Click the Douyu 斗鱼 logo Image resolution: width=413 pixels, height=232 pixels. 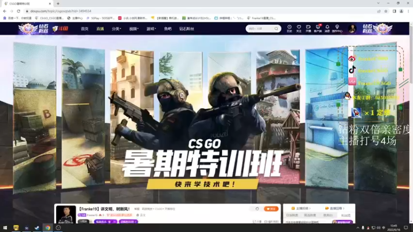(x=60, y=28)
